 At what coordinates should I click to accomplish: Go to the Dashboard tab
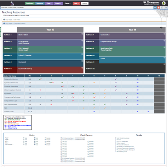pos(30,3)
